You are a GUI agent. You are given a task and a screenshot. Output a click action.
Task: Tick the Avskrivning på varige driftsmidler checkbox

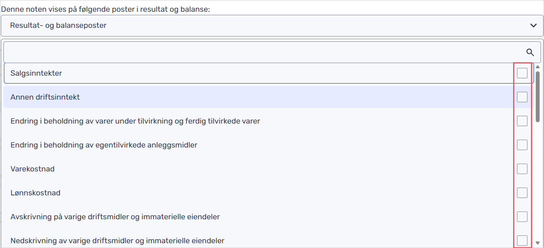(x=522, y=217)
